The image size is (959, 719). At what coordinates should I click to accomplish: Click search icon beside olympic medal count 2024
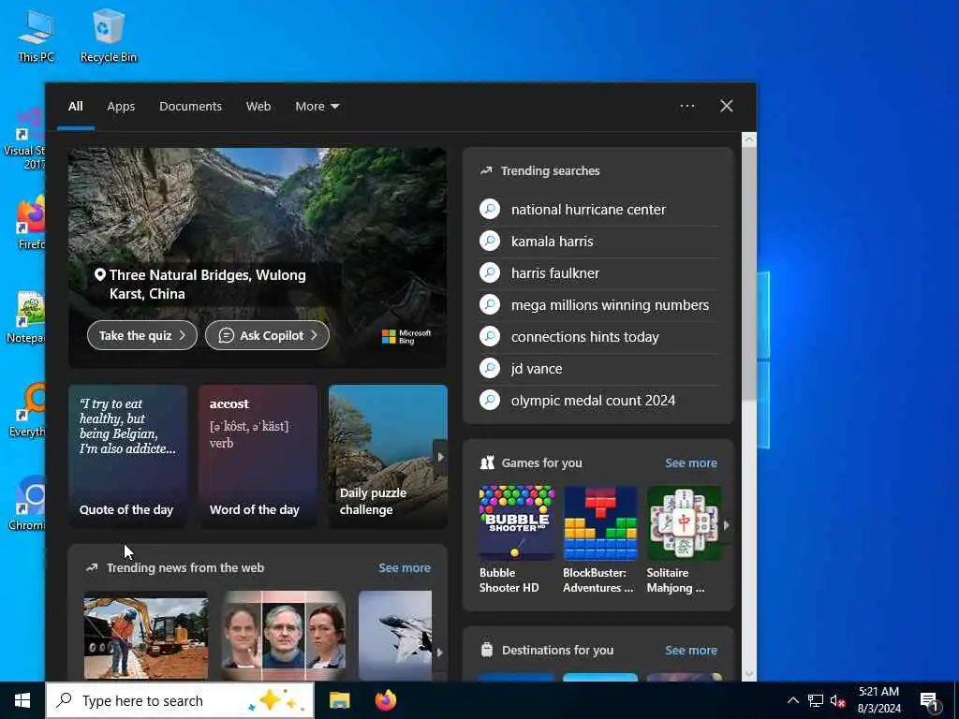click(x=490, y=400)
